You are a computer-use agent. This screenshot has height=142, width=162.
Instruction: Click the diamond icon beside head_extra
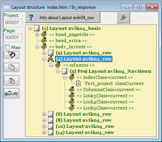click(44, 41)
